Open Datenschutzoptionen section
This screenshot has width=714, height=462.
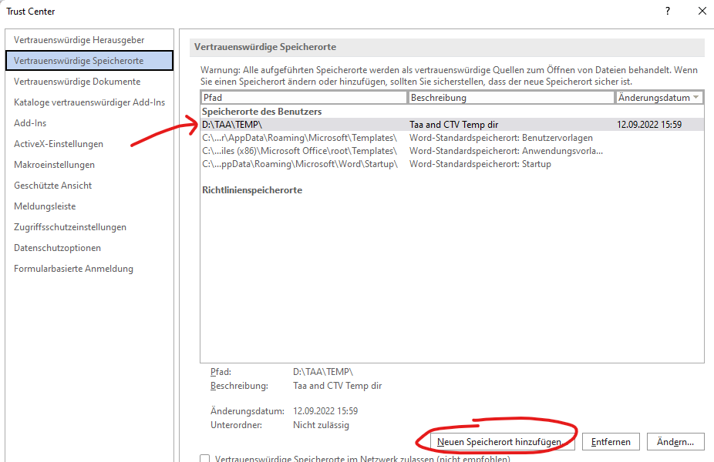57,247
